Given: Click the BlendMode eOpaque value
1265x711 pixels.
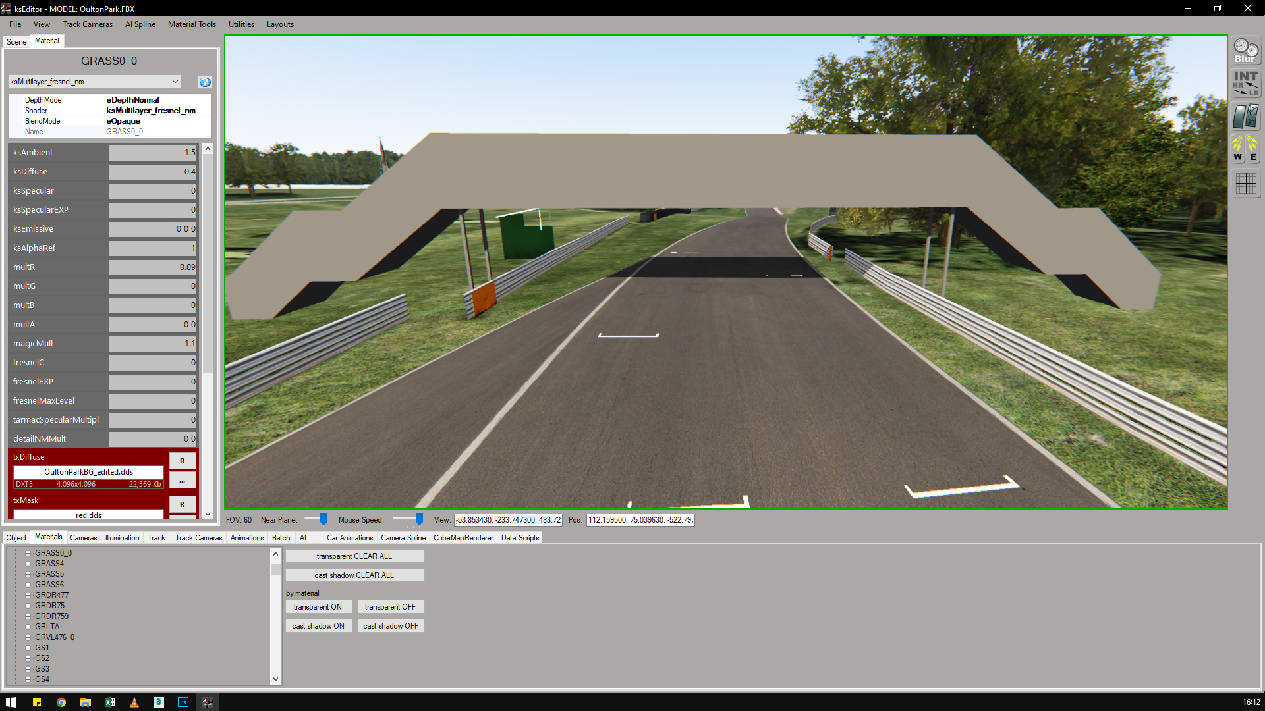Looking at the screenshot, I should pos(123,121).
